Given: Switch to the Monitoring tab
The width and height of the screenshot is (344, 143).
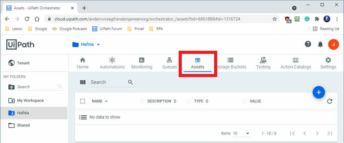Looking at the screenshot, I should click(142, 63).
